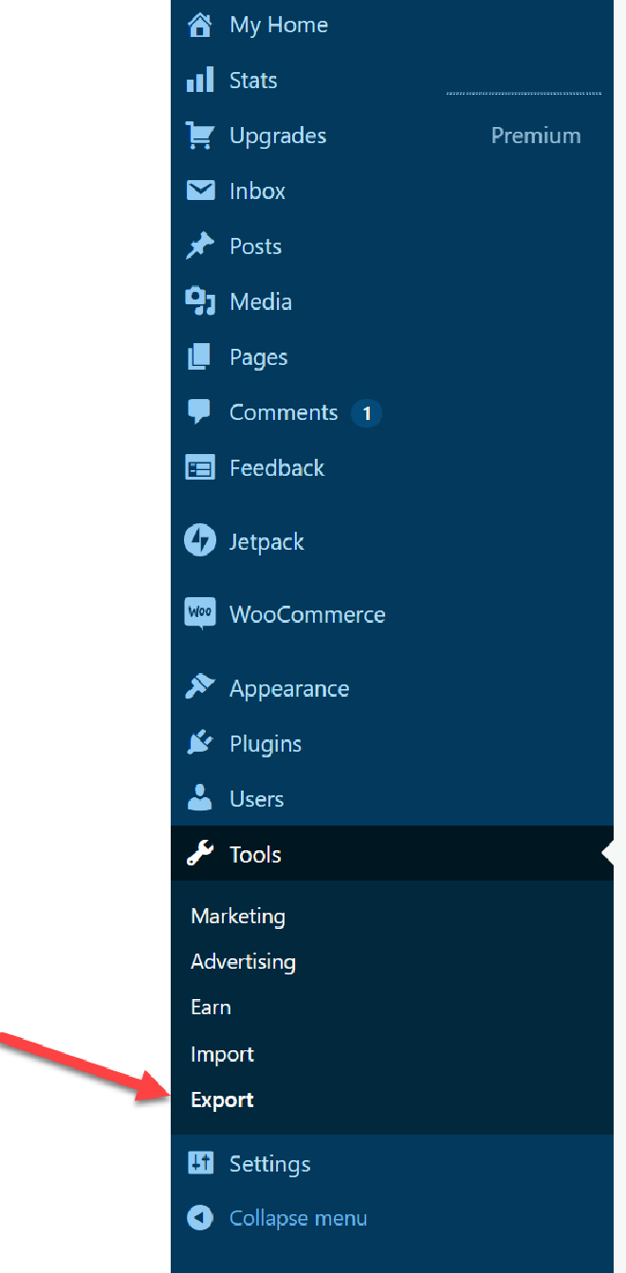This screenshot has height=1273, width=626.
Task: Select Export in the Tools submenu
Action: tap(222, 1100)
